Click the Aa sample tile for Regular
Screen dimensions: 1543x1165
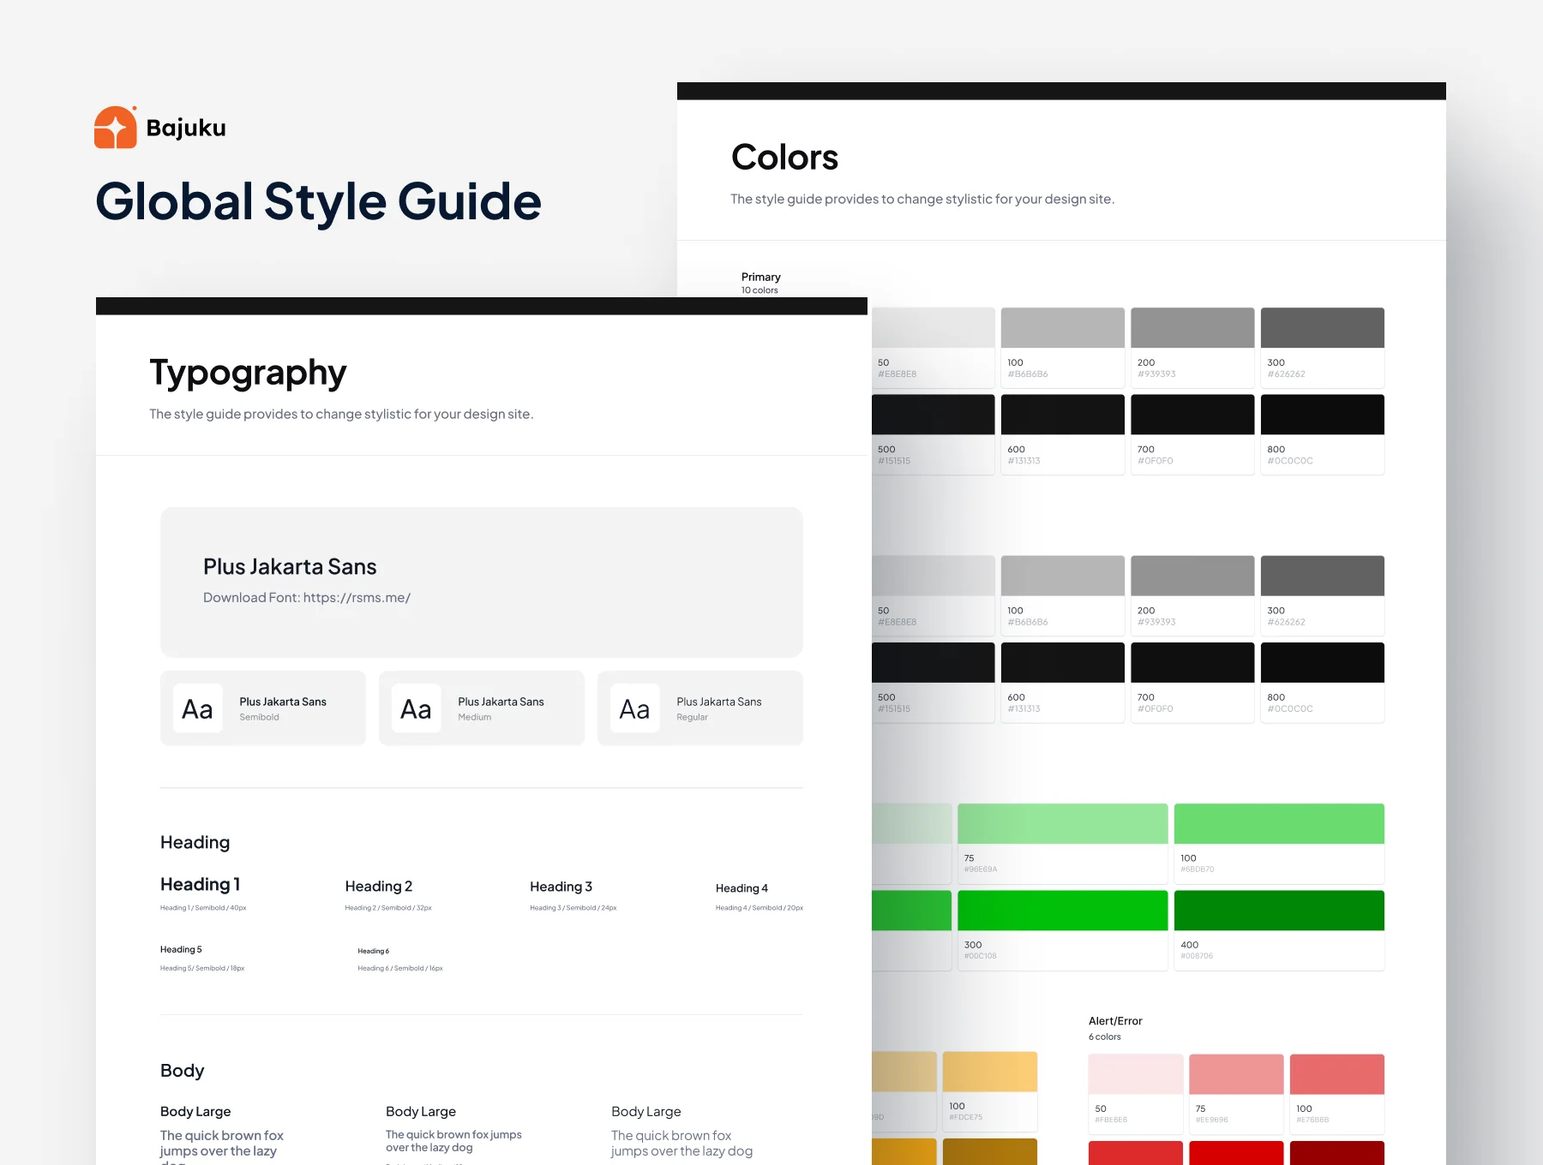634,708
